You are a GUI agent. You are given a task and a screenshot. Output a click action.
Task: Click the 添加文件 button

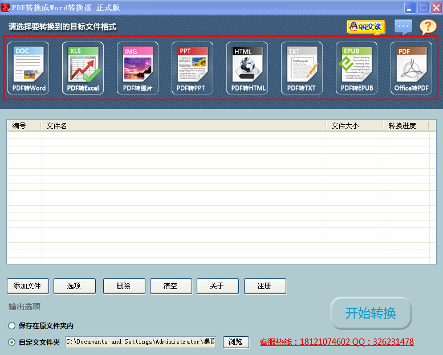click(28, 286)
